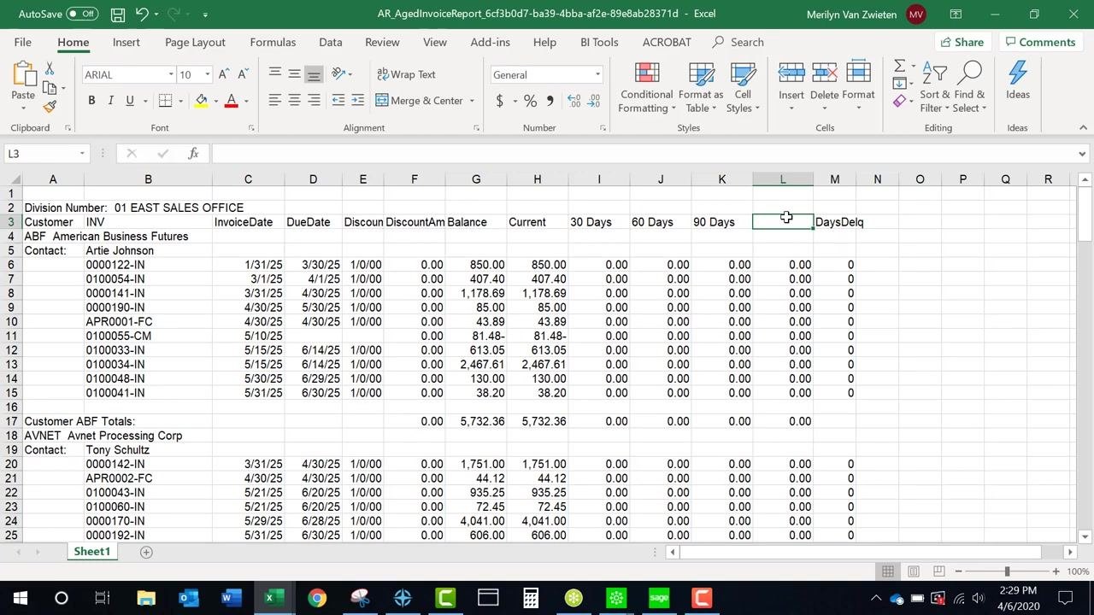Open the Comments button
The width and height of the screenshot is (1094, 615).
(1040, 42)
